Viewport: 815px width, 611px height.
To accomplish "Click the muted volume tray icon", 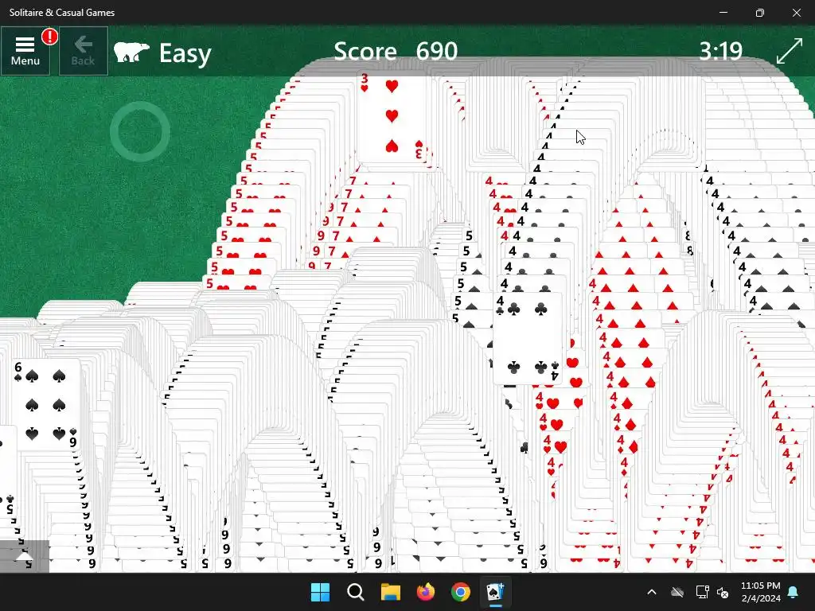I will coord(723,592).
